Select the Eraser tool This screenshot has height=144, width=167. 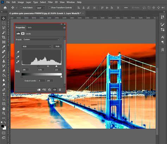[4, 70]
